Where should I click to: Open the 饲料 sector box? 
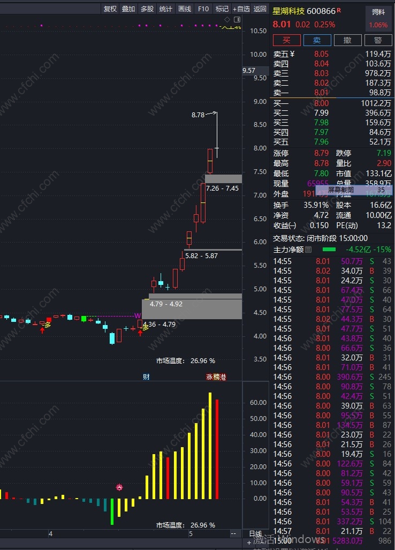(378, 18)
